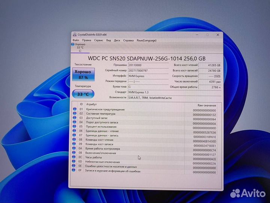
Task: Click raw value 00000000000ACE
Action: 204,159
